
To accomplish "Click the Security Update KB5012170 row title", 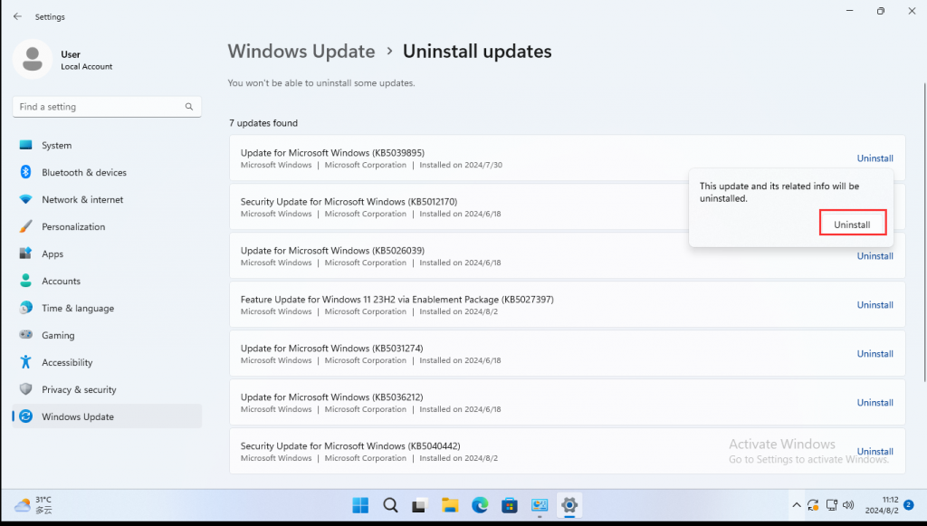I will (x=349, y=202).
